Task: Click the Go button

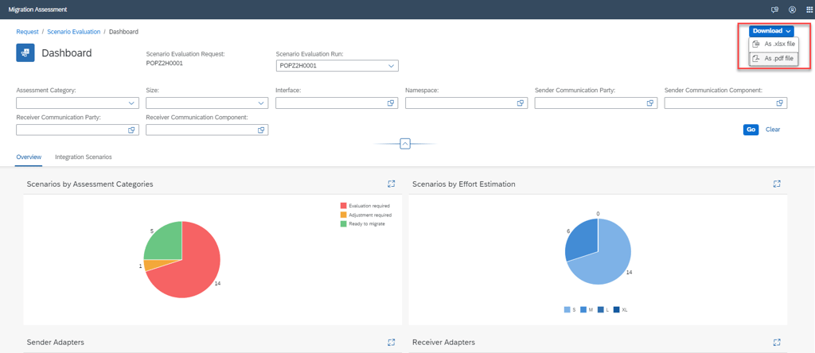Action: point(751,130)
